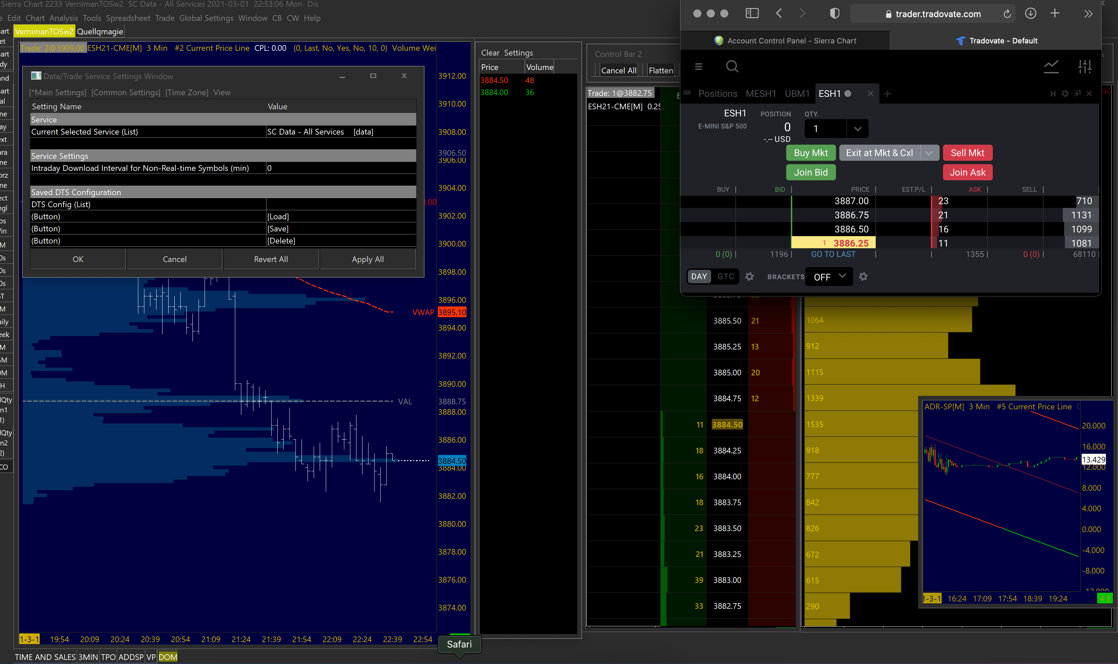This screenshot has width=1118, height=664.
Task: Expand the quantity dropdown arrow
Action: pos(857,129)
